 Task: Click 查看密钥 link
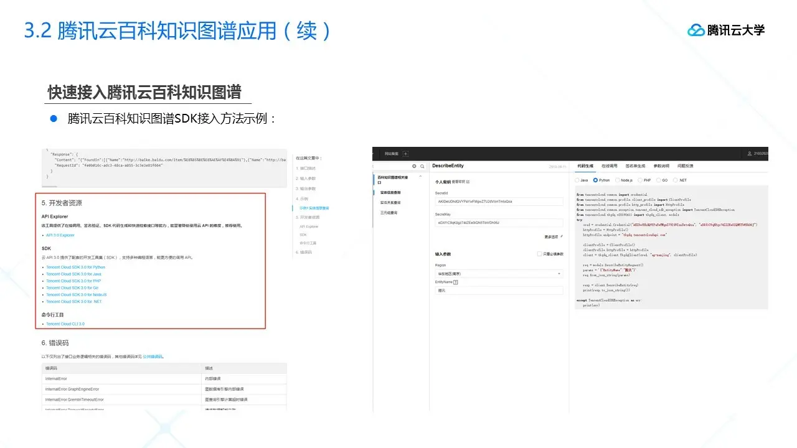(459, 182)
